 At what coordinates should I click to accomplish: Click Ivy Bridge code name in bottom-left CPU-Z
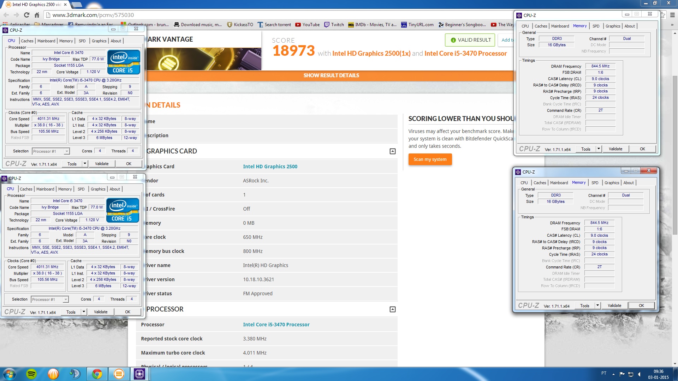click(x=50, y=207)
